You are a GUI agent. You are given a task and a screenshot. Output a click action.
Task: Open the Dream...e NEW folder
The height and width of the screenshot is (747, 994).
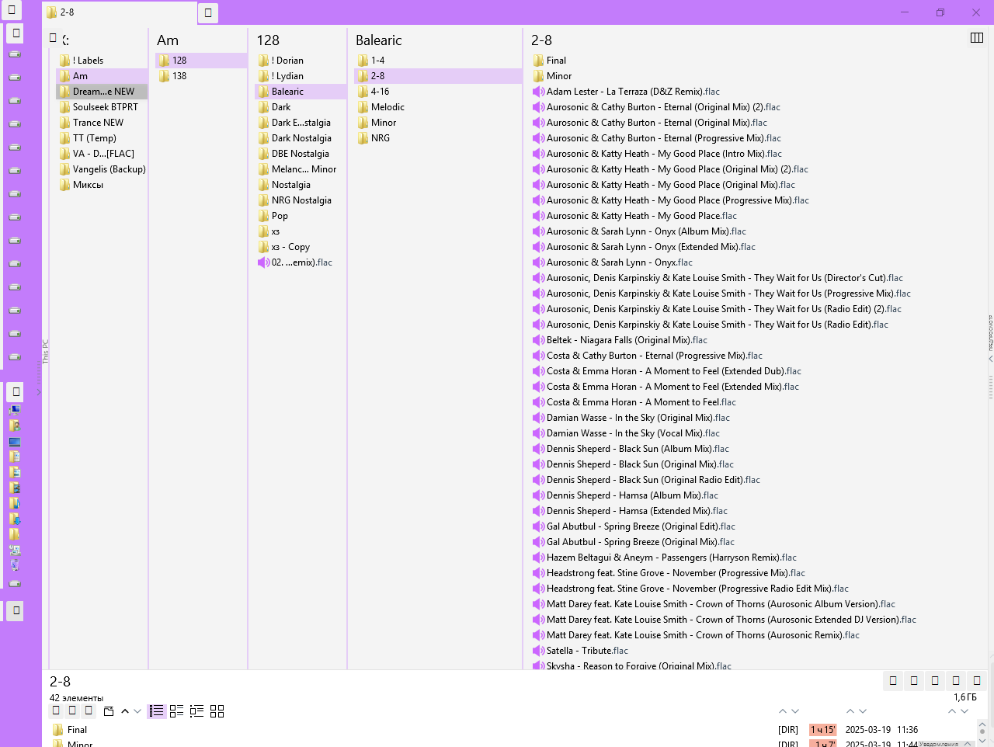(102, 92)
